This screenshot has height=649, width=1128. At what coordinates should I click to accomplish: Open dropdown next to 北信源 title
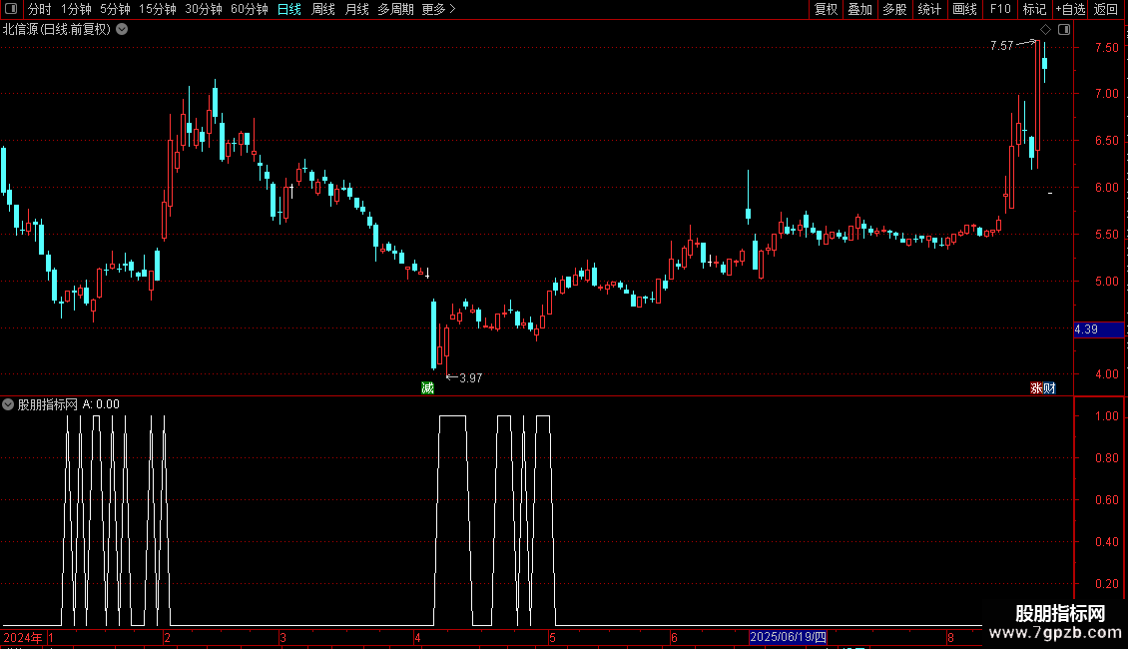(x=123, y=30)
